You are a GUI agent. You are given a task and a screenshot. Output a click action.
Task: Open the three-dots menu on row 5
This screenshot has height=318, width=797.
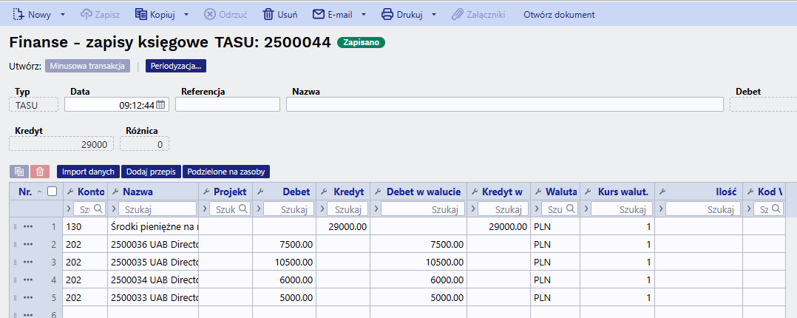(28, 297)
